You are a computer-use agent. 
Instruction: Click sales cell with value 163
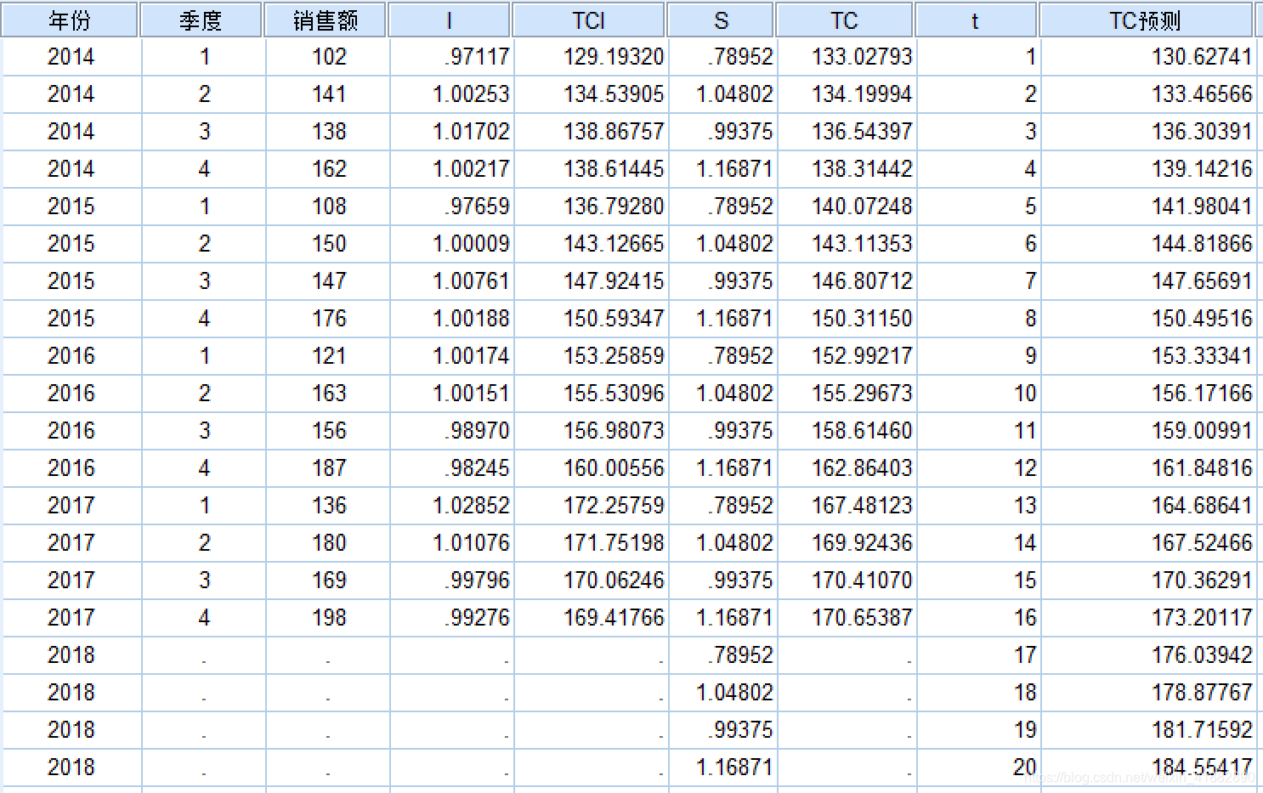click(x=328, y=394)
